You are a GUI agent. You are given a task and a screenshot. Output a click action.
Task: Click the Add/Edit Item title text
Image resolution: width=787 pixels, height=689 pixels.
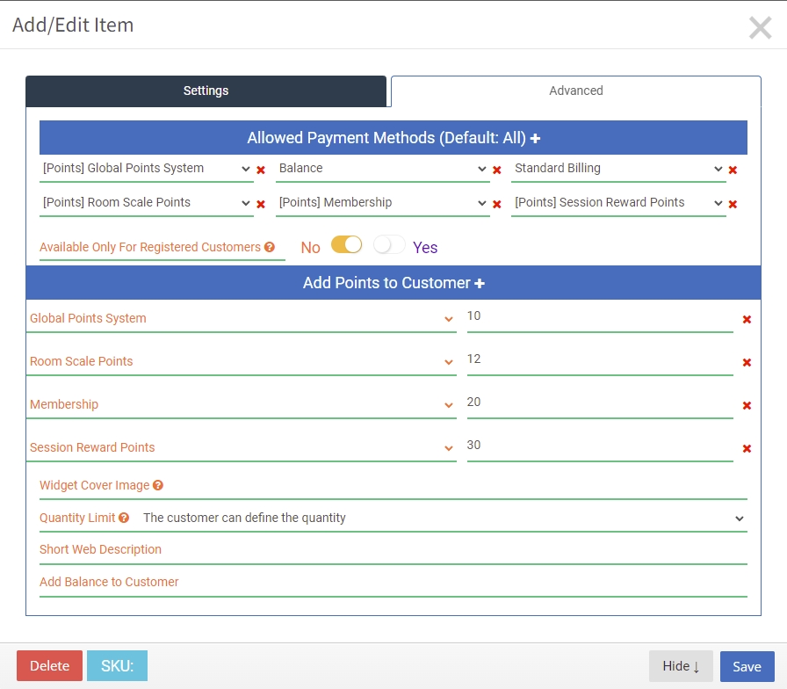tap(73, 25)
